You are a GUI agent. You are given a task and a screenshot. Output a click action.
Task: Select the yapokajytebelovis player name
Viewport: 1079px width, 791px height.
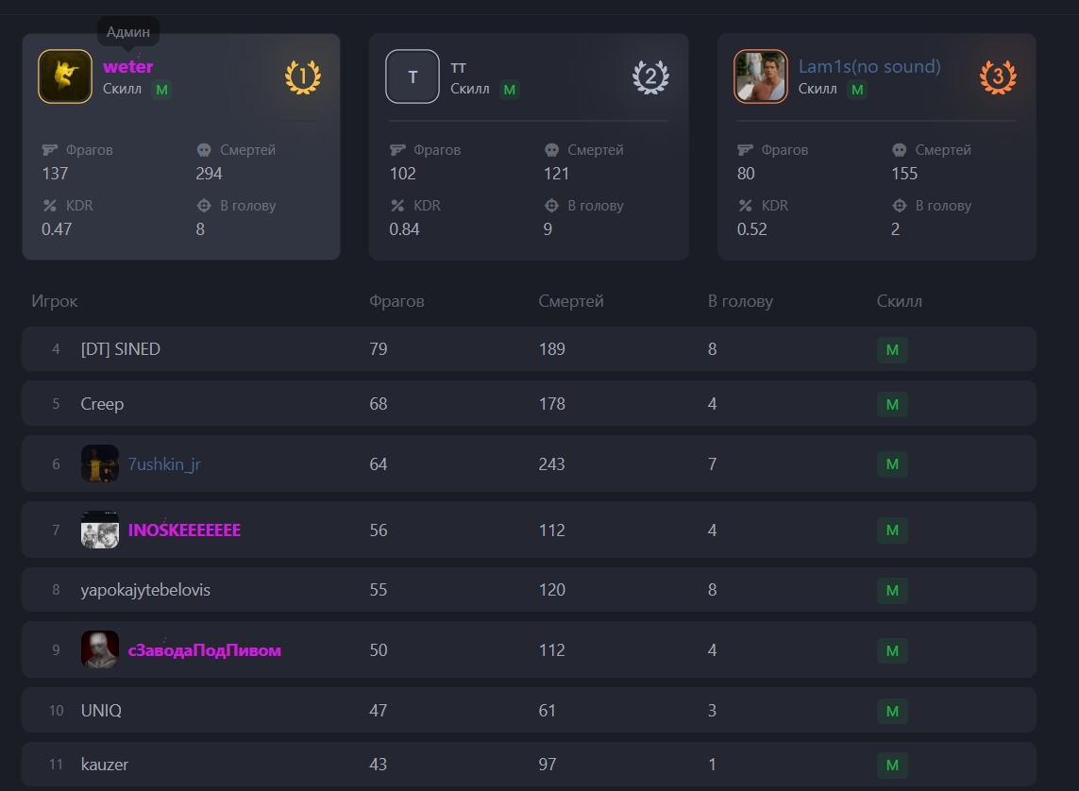[x=145, y=590]
